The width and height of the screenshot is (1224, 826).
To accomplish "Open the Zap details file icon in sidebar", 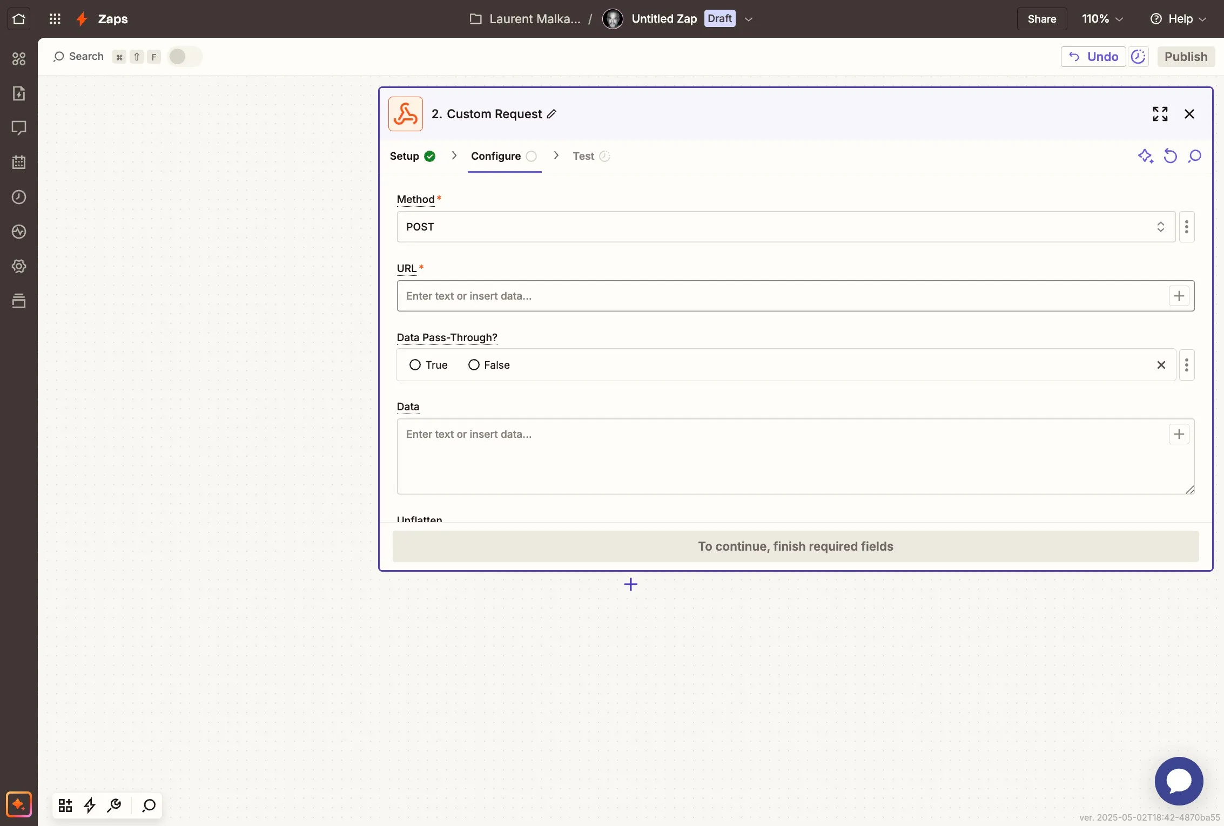I will click(x=19, y=93).
